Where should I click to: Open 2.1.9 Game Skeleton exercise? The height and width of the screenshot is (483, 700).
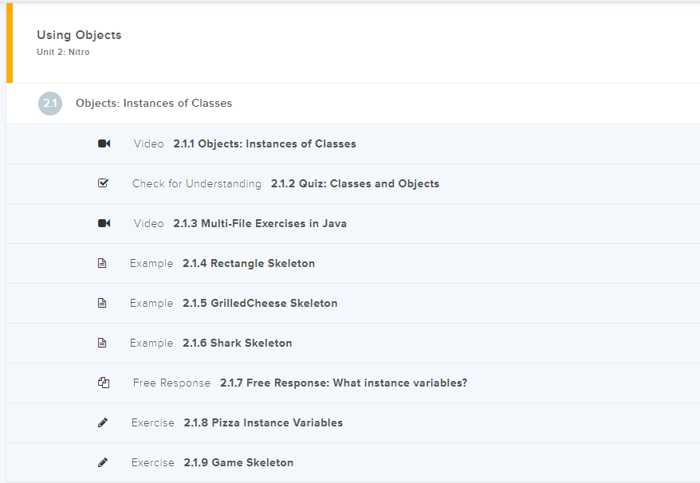coord(238,462)
